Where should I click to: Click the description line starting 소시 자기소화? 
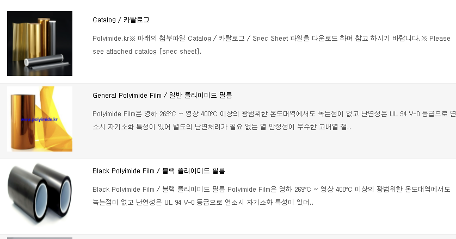[x=221, y=127]
